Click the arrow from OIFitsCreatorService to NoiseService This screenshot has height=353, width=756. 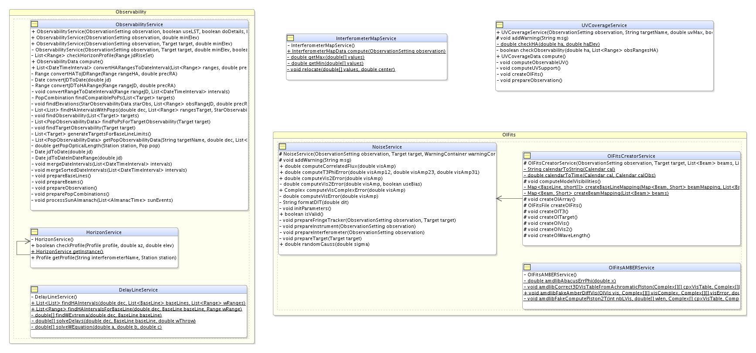509,199
